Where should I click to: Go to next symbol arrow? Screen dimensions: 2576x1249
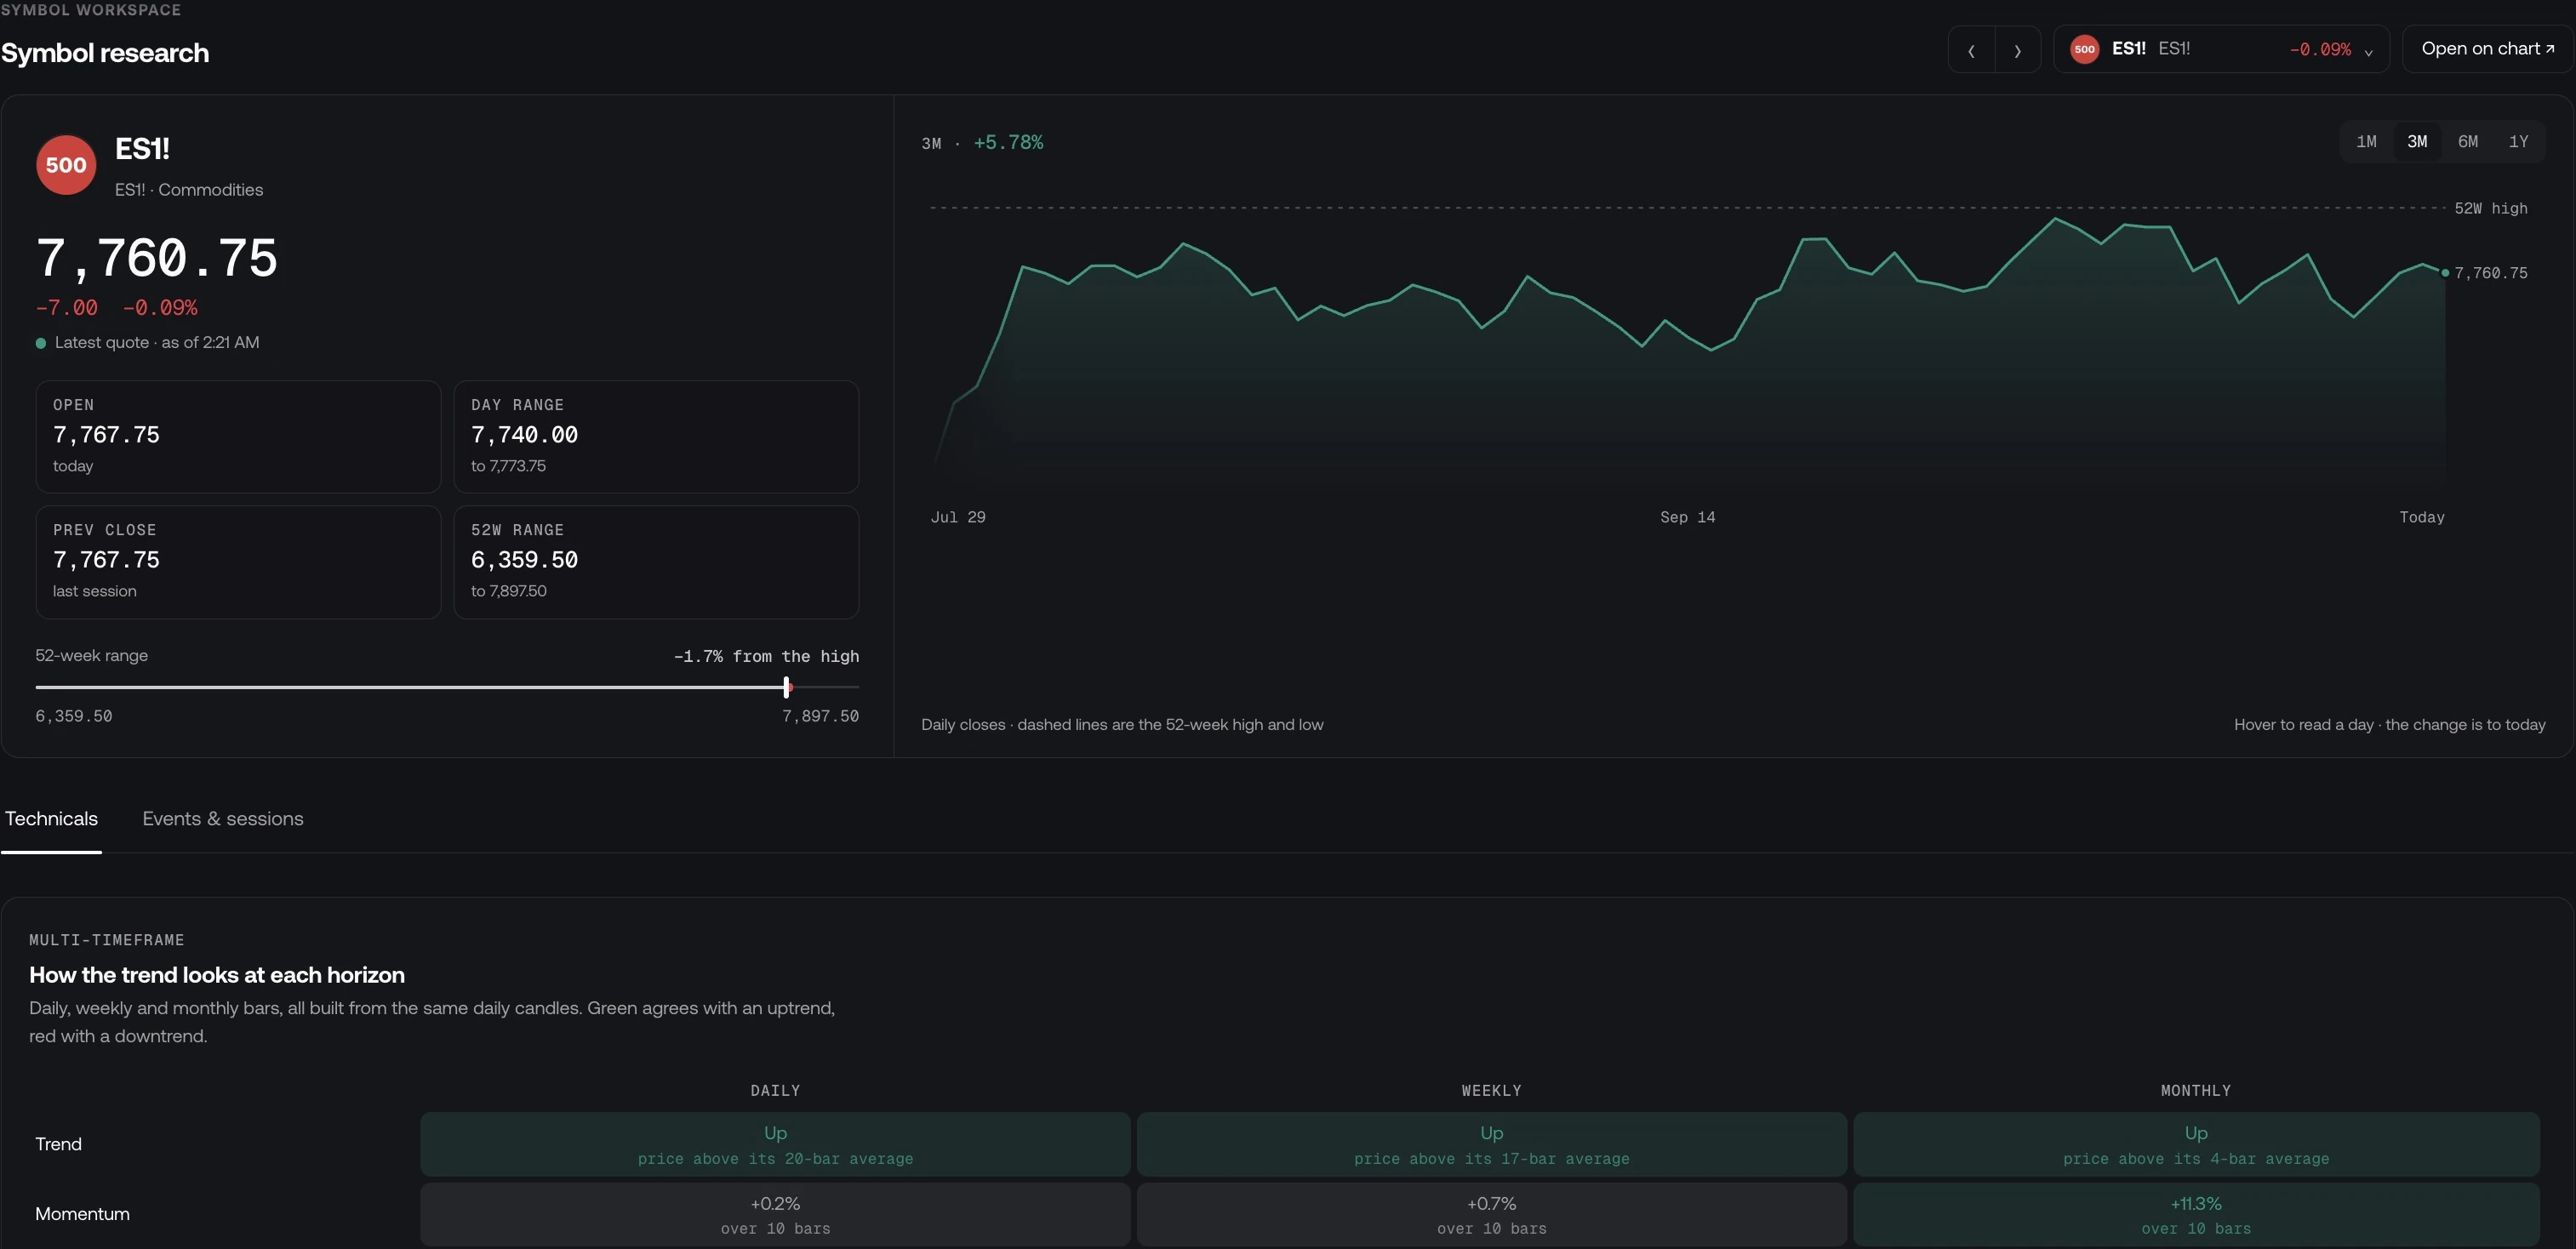(x=2017, y=49)
